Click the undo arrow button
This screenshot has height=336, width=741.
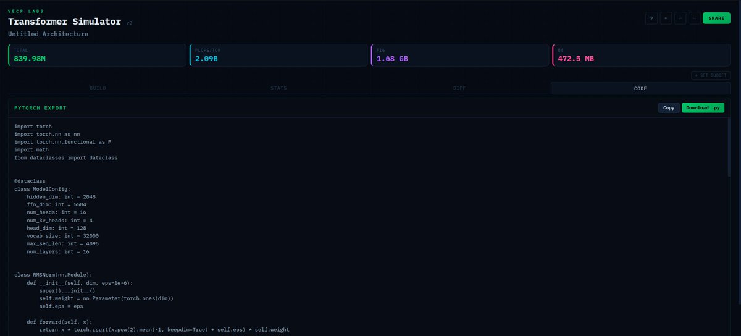(680, 19)
